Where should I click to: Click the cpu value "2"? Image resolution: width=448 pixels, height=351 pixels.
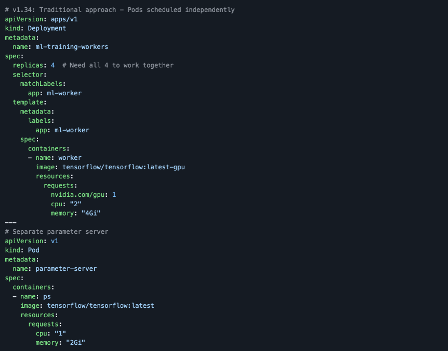tap(75, 204)
